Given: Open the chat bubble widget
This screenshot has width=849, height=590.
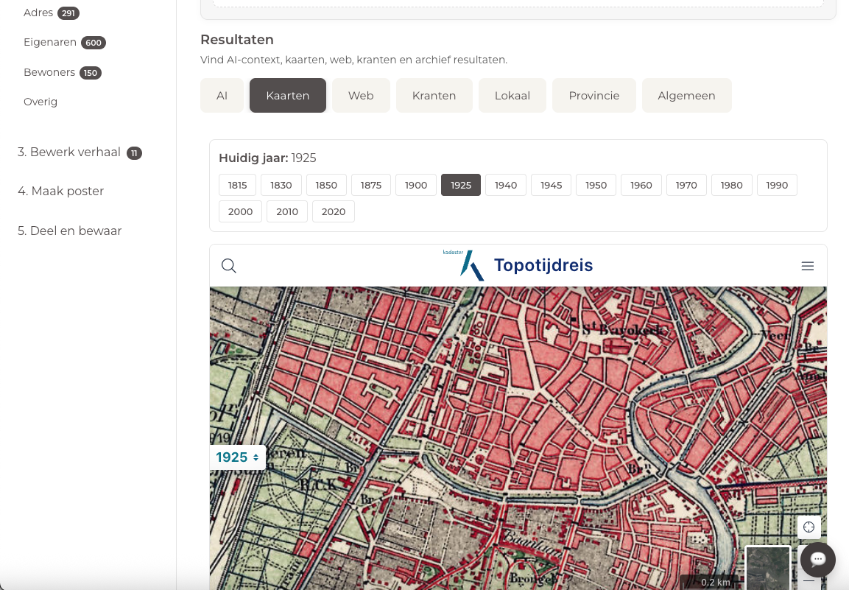Looking at the screenshot, I should coord(817,560).
